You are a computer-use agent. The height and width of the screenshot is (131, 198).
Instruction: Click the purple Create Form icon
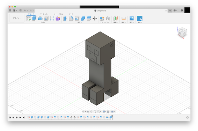pos(58,19)
